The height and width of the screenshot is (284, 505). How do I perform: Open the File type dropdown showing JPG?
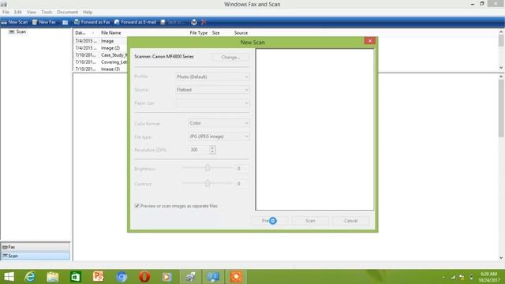pyautogui.click(x=219, y=136)
